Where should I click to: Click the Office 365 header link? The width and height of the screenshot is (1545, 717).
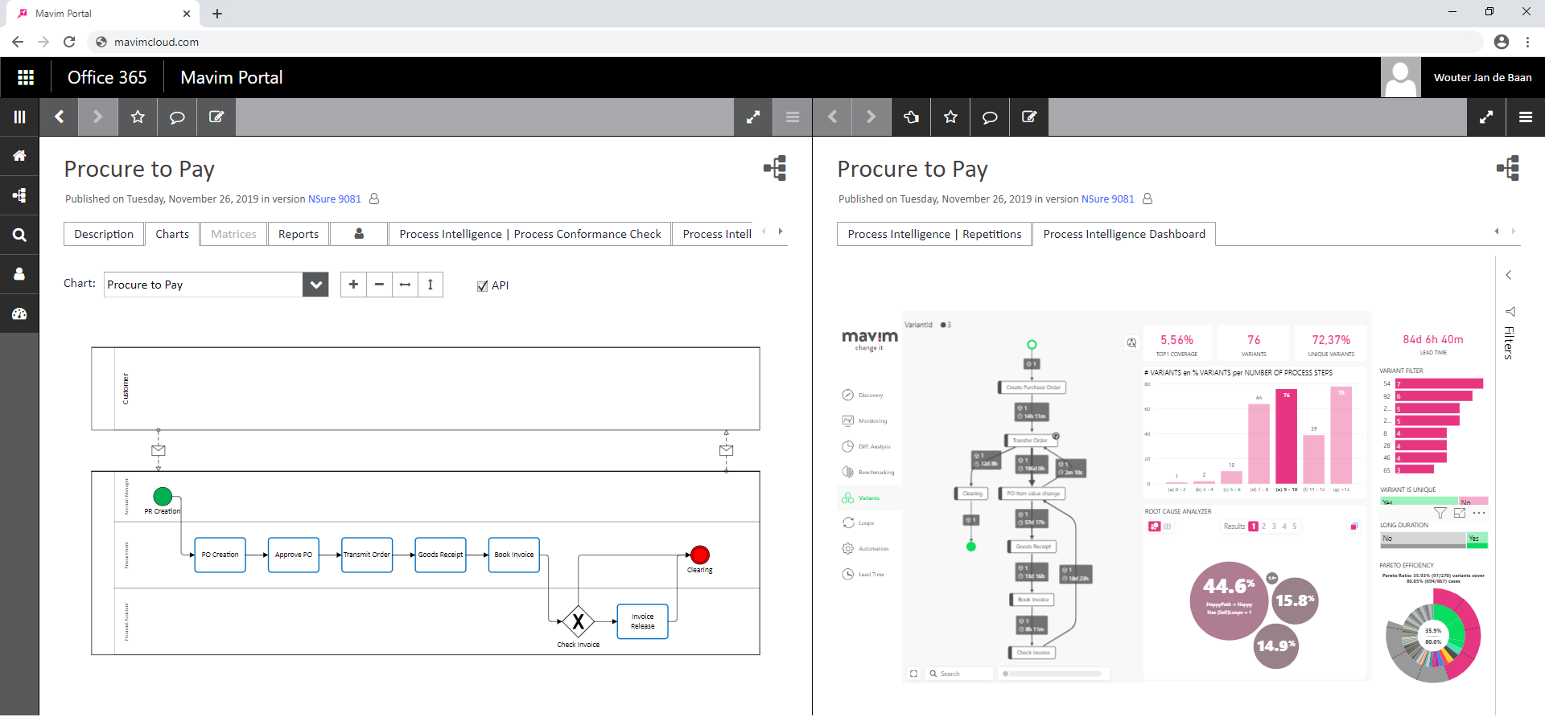point(107,77)
